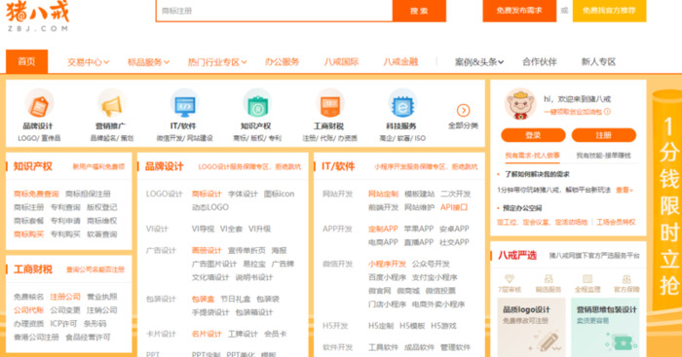The image size is (682, 357).
Task: Open the 新人专区 menu item
Action: tap(598, 62)
